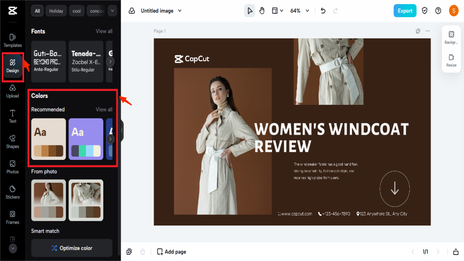Apply the Guti-Bo font pairing
464x261 pixels.
click(49, 61)
